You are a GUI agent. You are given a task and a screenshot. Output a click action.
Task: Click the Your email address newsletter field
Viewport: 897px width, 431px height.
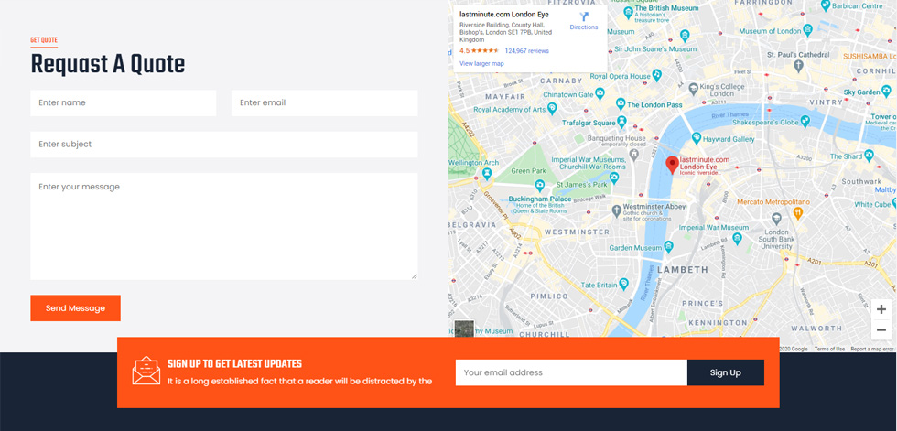point(571,372)
